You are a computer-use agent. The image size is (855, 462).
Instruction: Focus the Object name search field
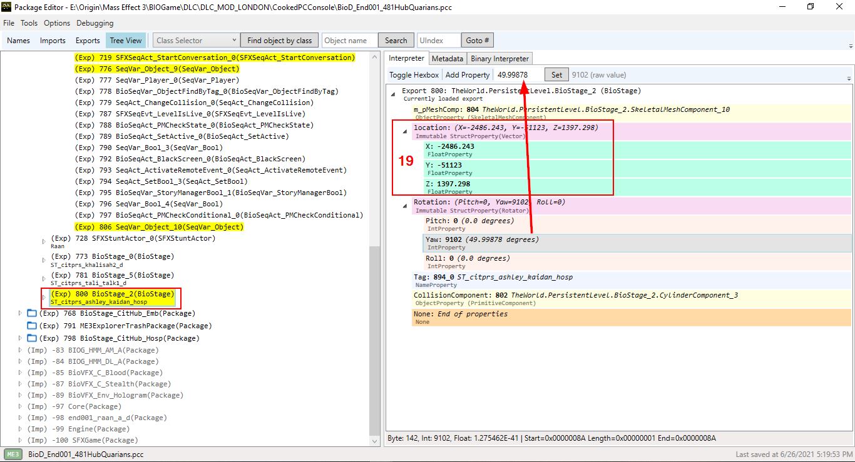point(349,41)
